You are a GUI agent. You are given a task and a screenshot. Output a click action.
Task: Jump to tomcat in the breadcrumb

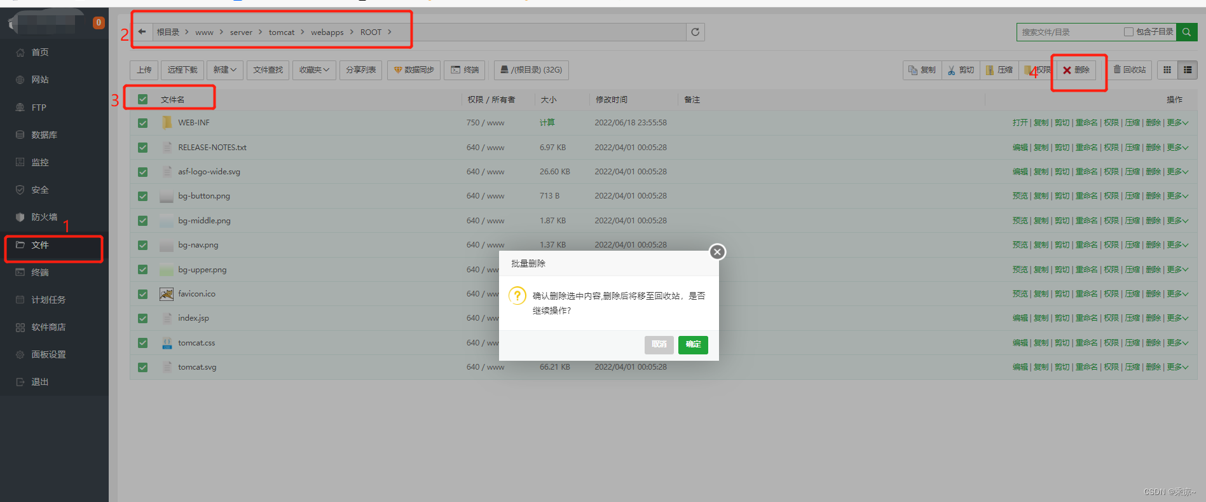tap(282, 32)
